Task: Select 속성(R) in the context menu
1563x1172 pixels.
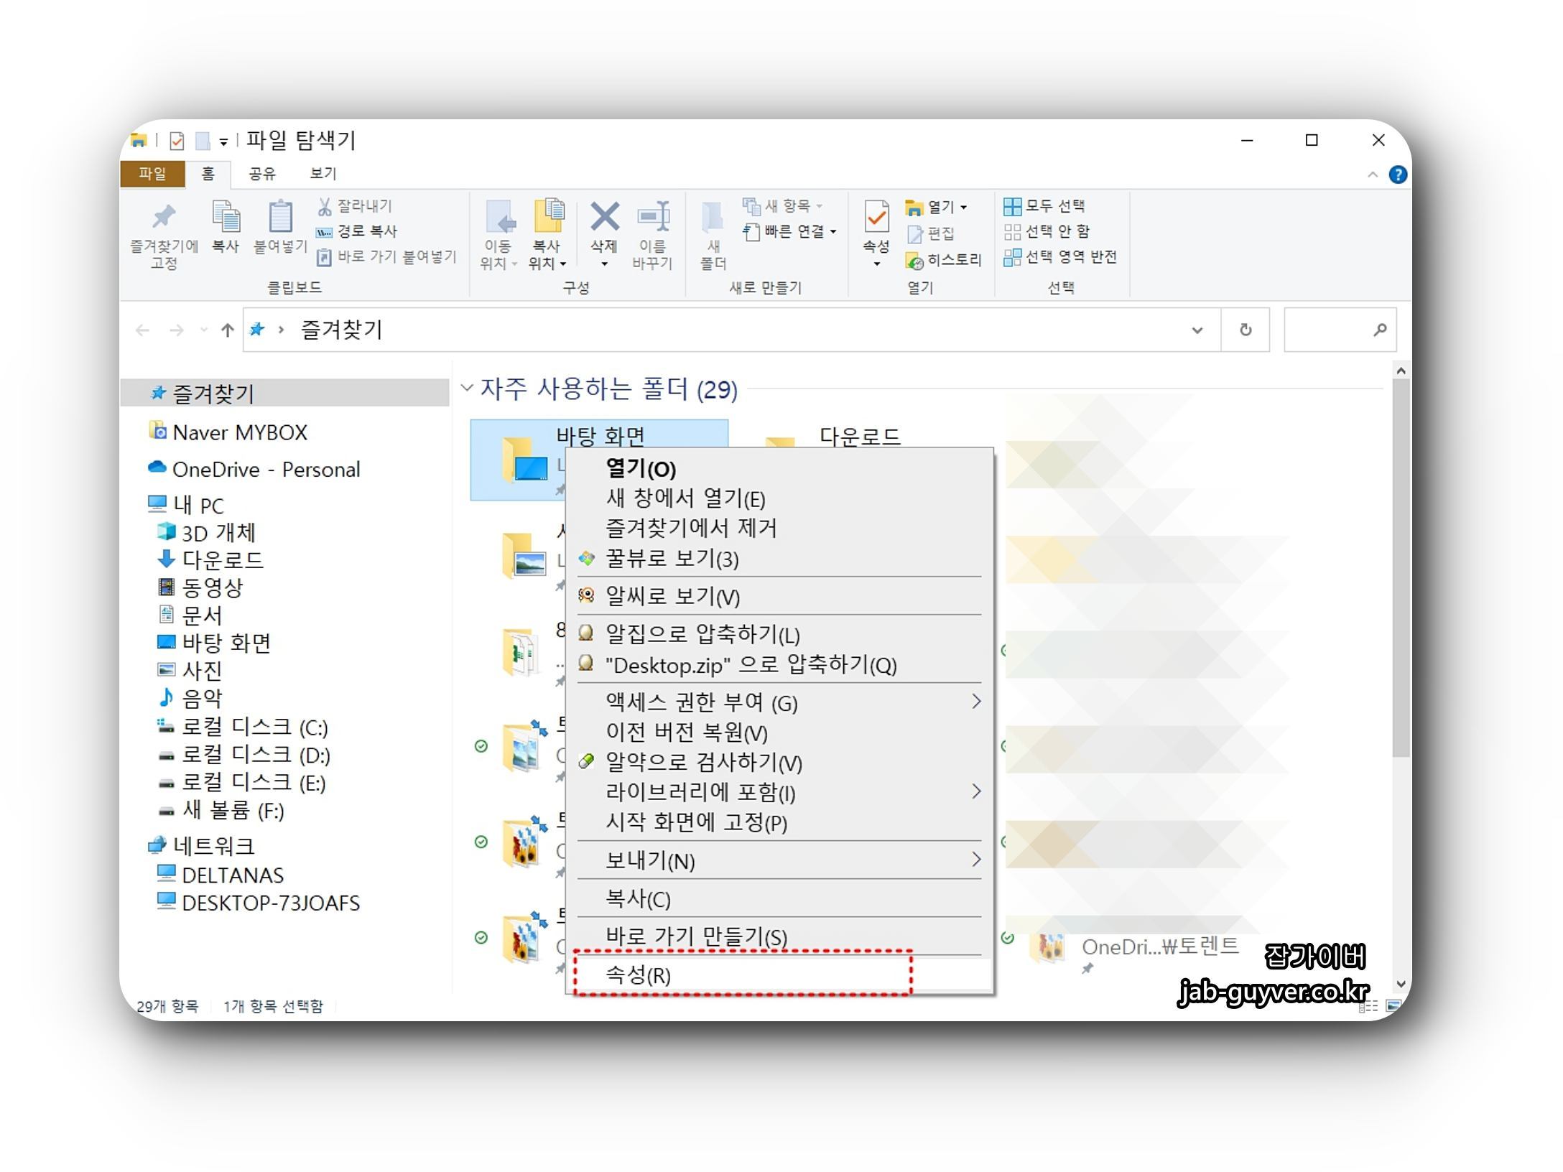Action: (x=638, y=975)
